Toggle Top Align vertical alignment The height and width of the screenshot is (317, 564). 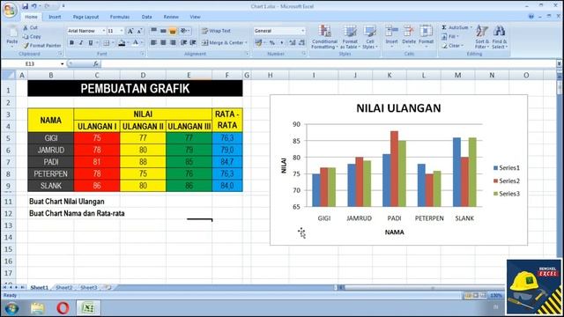[153, 31]
